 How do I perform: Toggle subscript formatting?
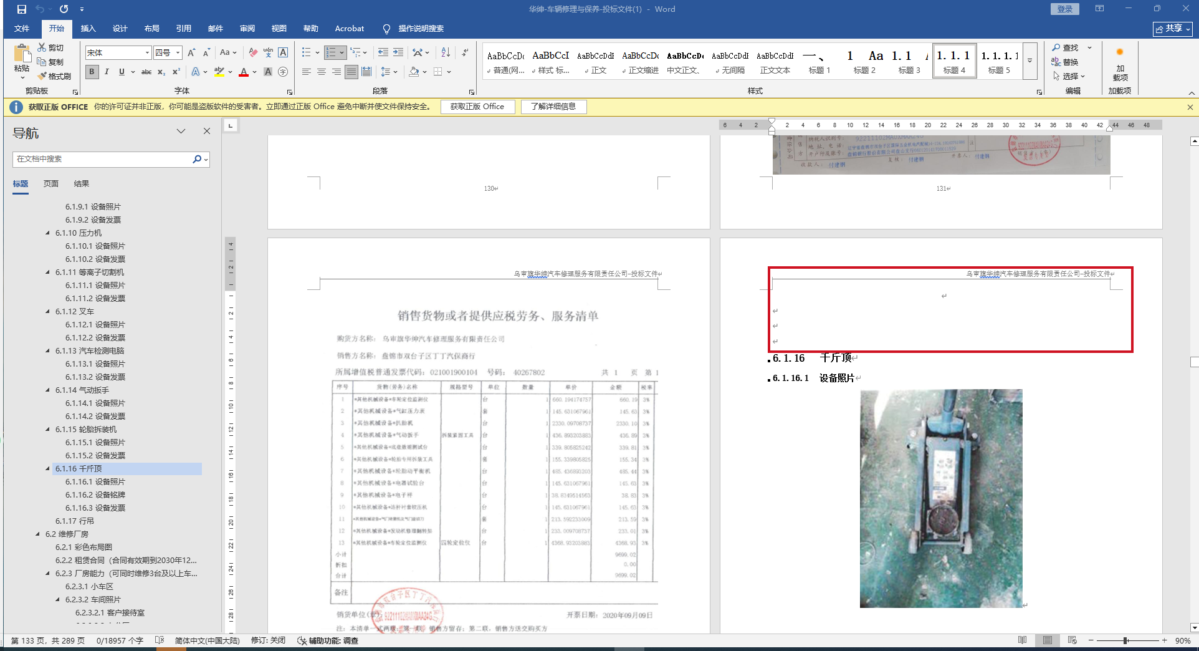tap(161, 72)
